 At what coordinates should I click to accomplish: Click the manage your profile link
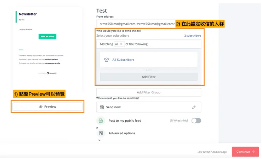pyautogui.click(x=53, y=63)
